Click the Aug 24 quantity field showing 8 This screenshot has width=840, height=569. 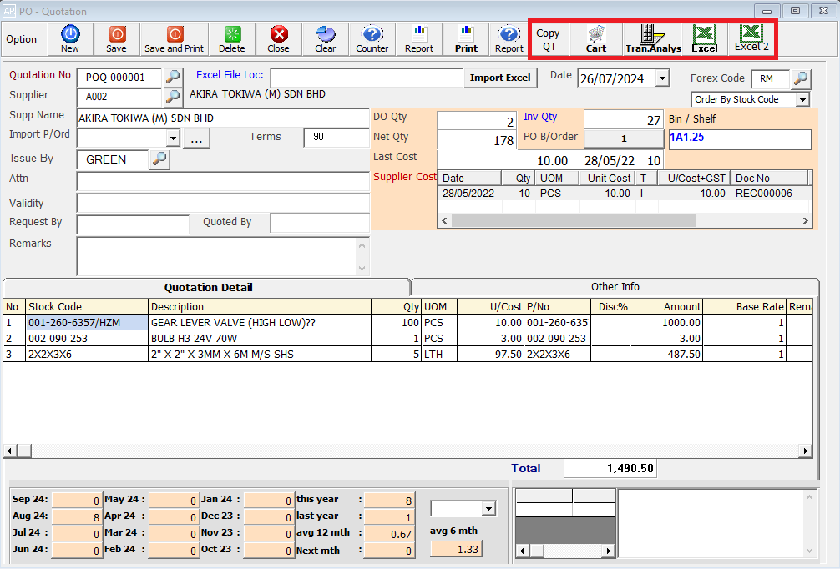(77, 517)
